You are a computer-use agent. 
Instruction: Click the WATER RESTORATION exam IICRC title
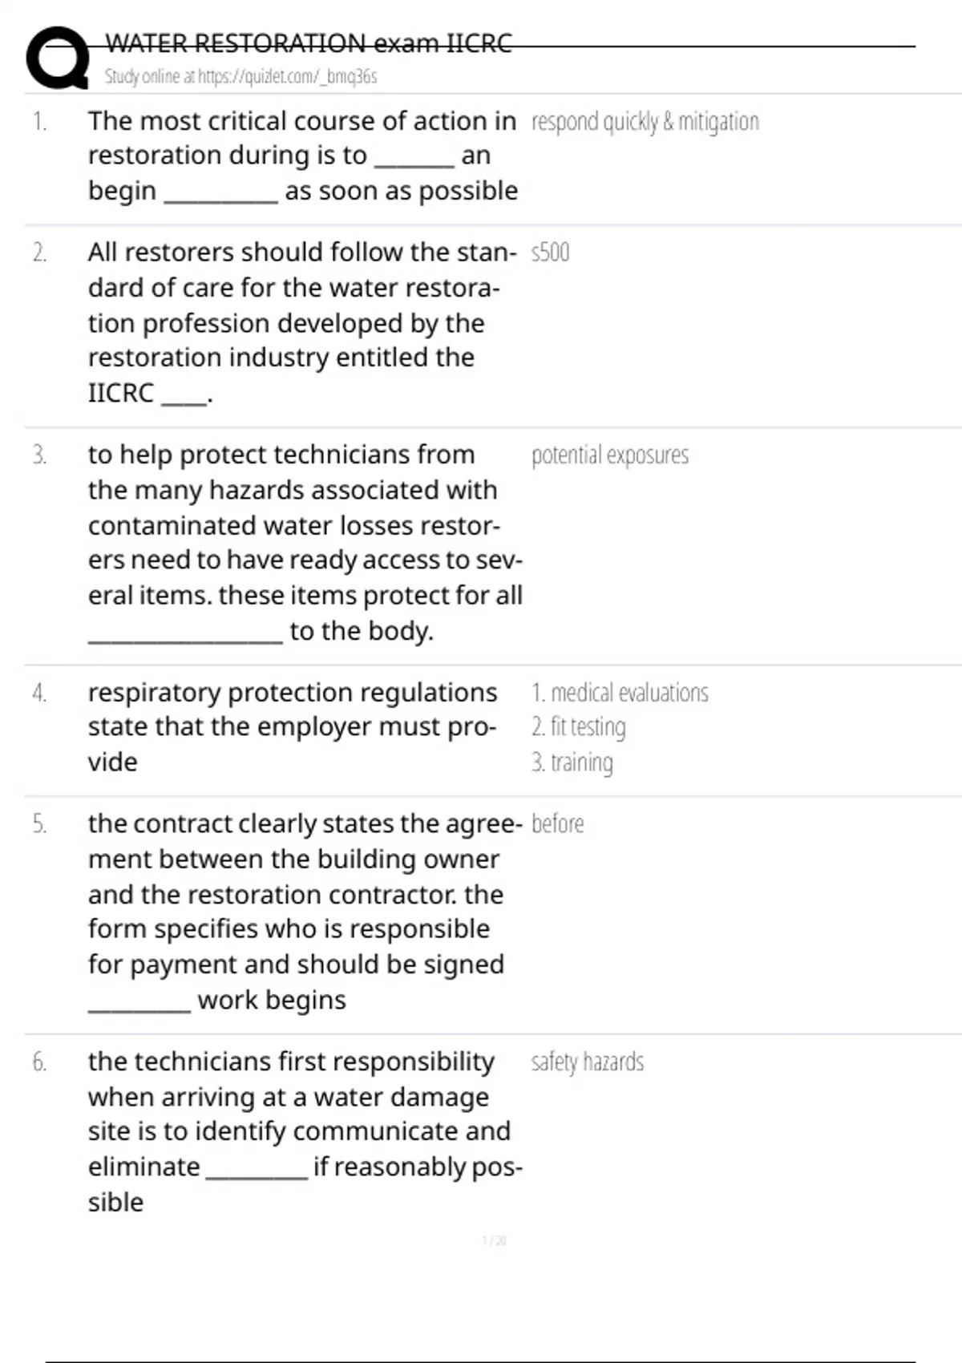[309, 42]
